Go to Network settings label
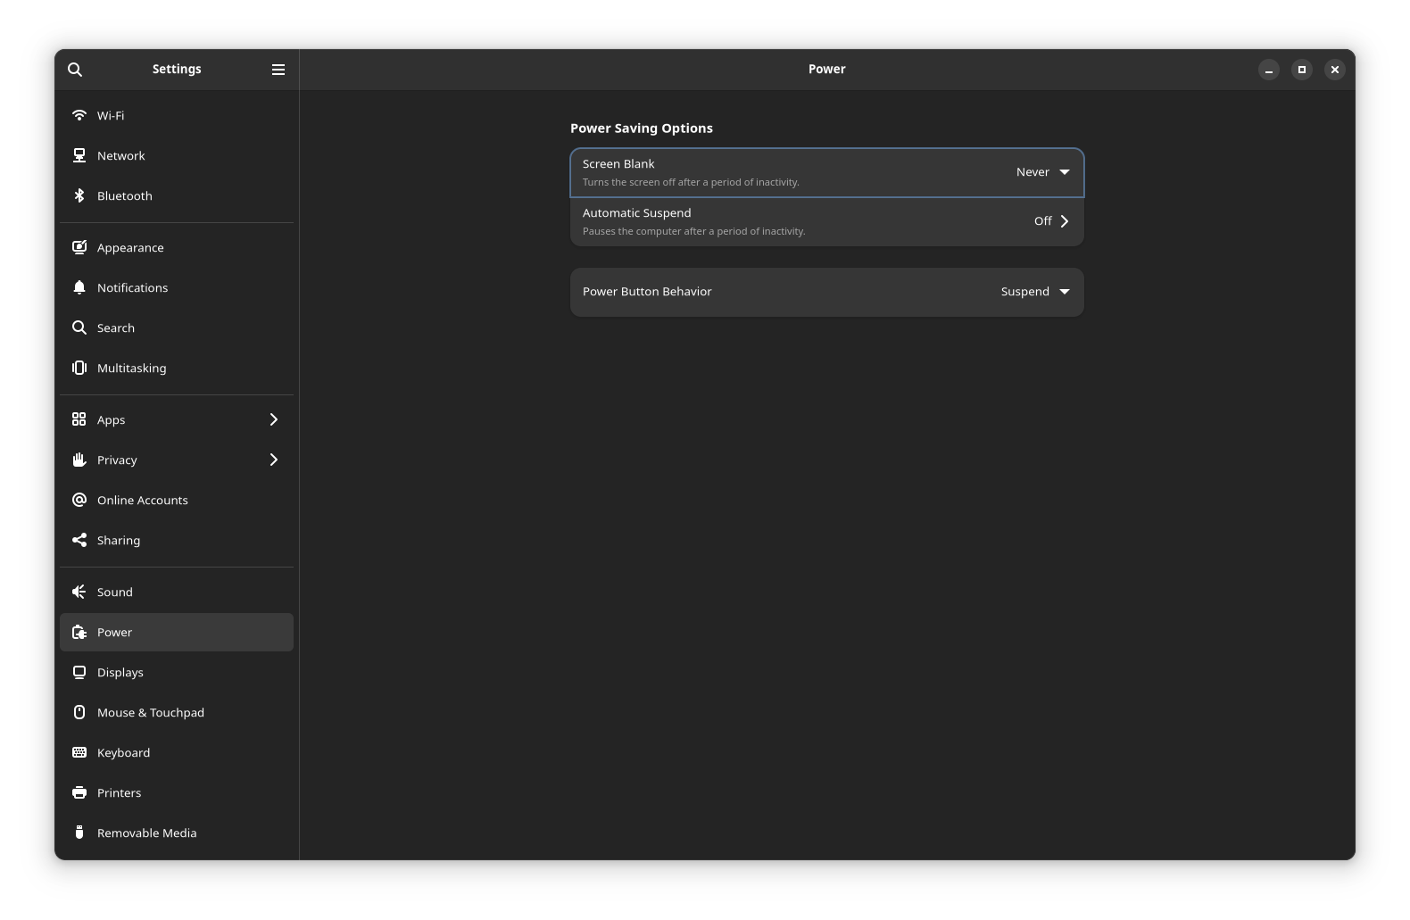The image size is (1410, 920). [121, 155]
